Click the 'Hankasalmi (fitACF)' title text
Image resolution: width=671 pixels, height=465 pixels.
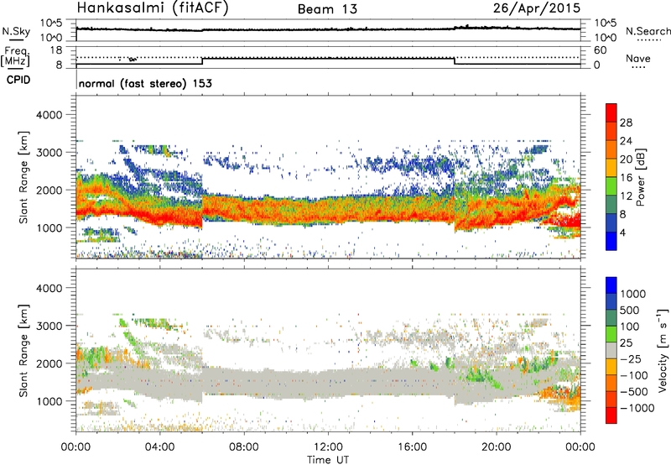pyautogui.click(x=153, y=8)
